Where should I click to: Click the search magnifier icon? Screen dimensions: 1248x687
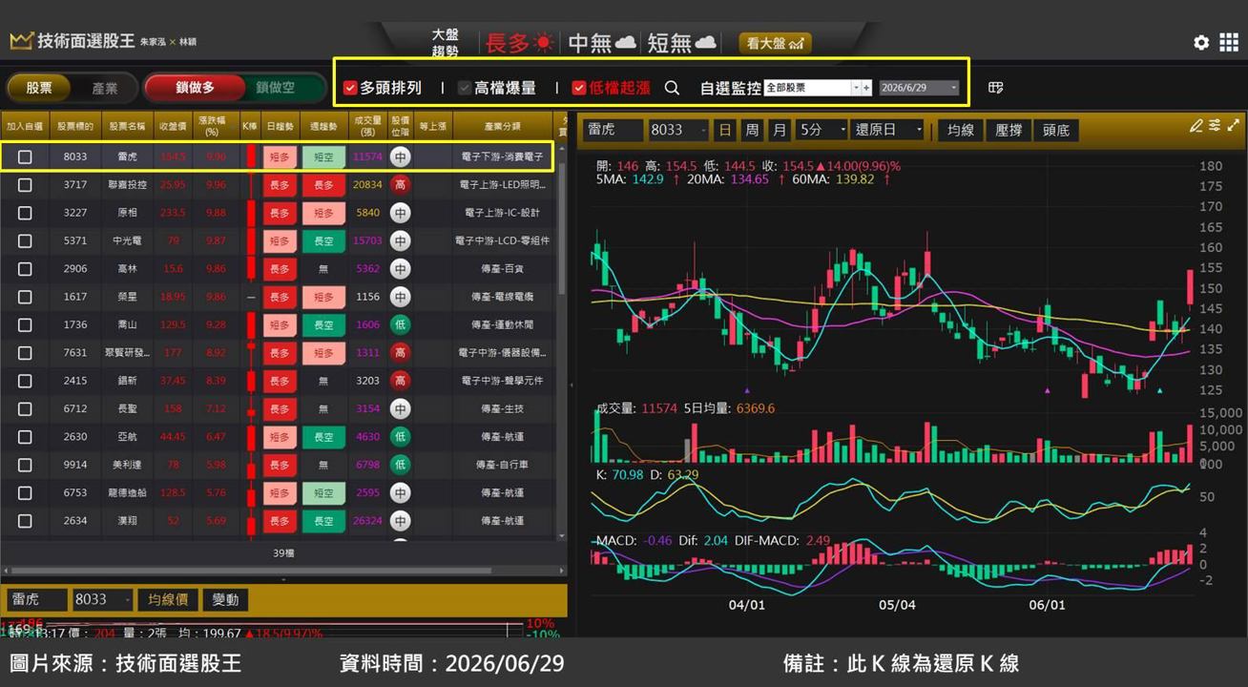(x=672, y=88)
